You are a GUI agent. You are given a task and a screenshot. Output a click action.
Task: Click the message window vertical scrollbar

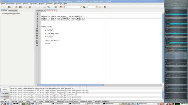163,93
